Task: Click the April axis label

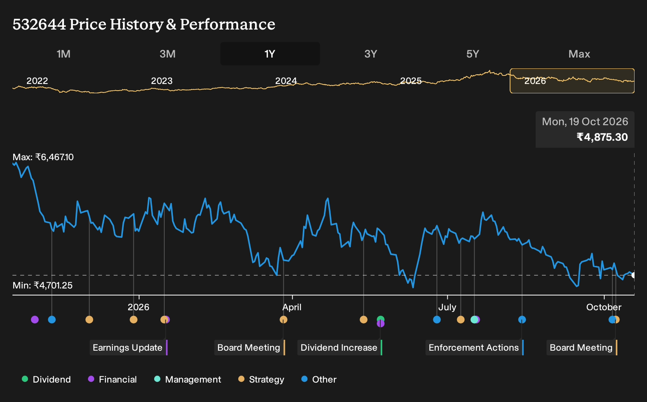Action: 292,307
